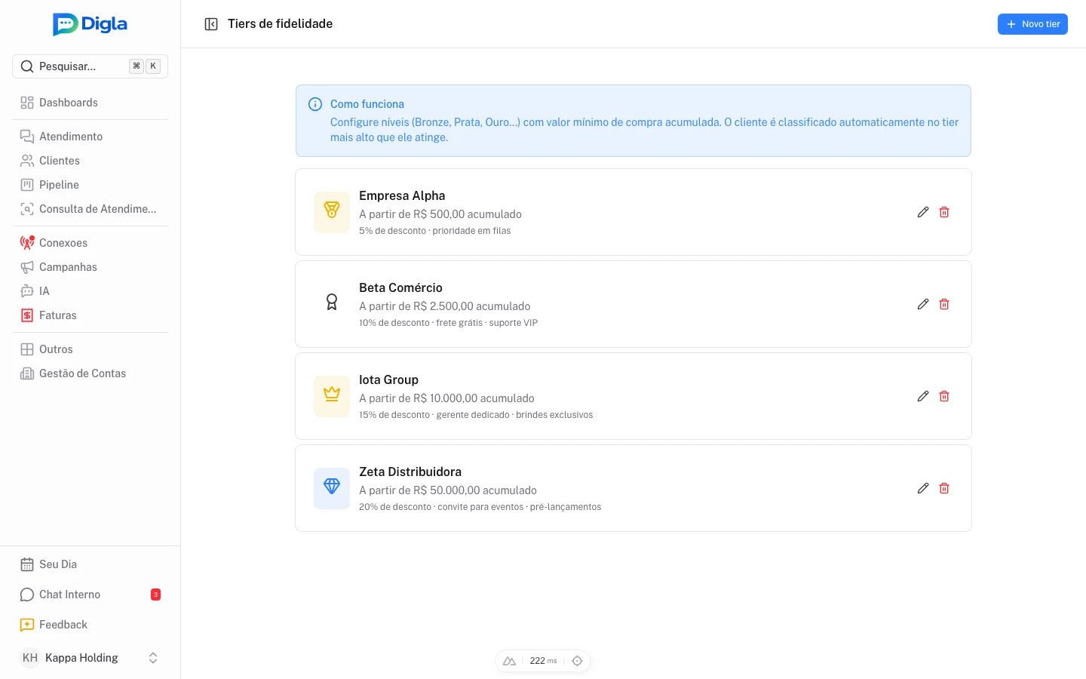Click the info icon in Como funciona

(315, 104)
